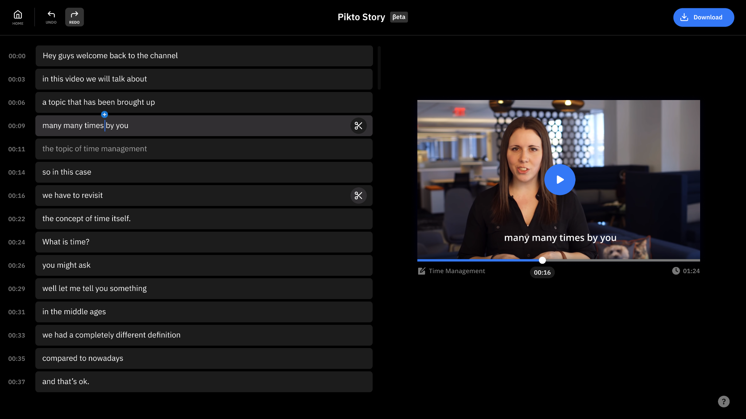Toggle the beta label on Pikto Story
Viewport: 746px width, 419px height.
pyautogui.click(x=399, y=17)
